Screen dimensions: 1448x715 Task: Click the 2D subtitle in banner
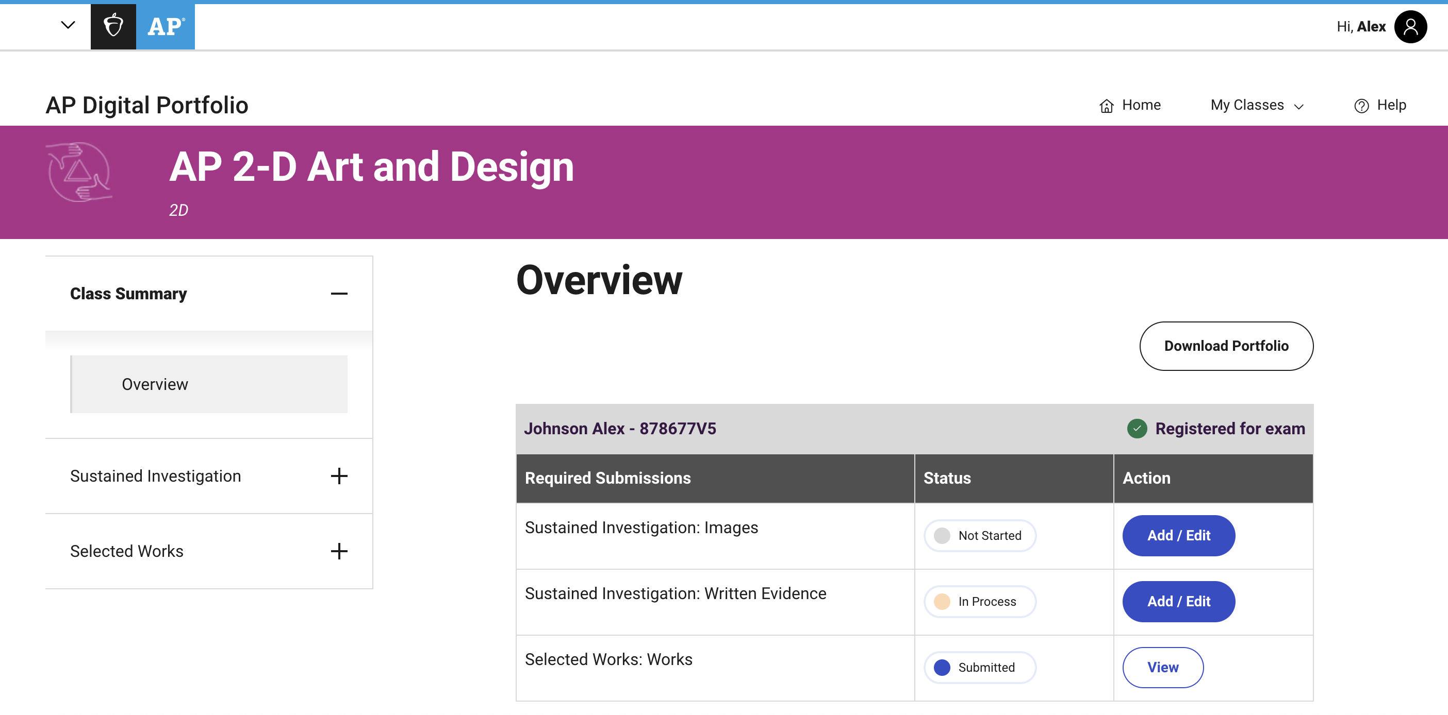point(179,210)
